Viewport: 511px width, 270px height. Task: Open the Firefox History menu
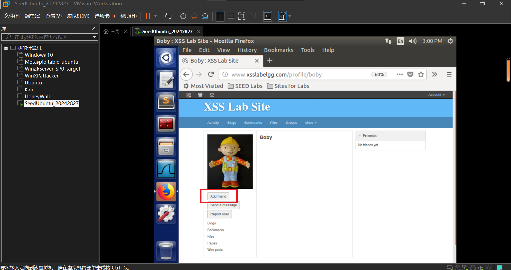pyautogui.click(x=247, y=50)
